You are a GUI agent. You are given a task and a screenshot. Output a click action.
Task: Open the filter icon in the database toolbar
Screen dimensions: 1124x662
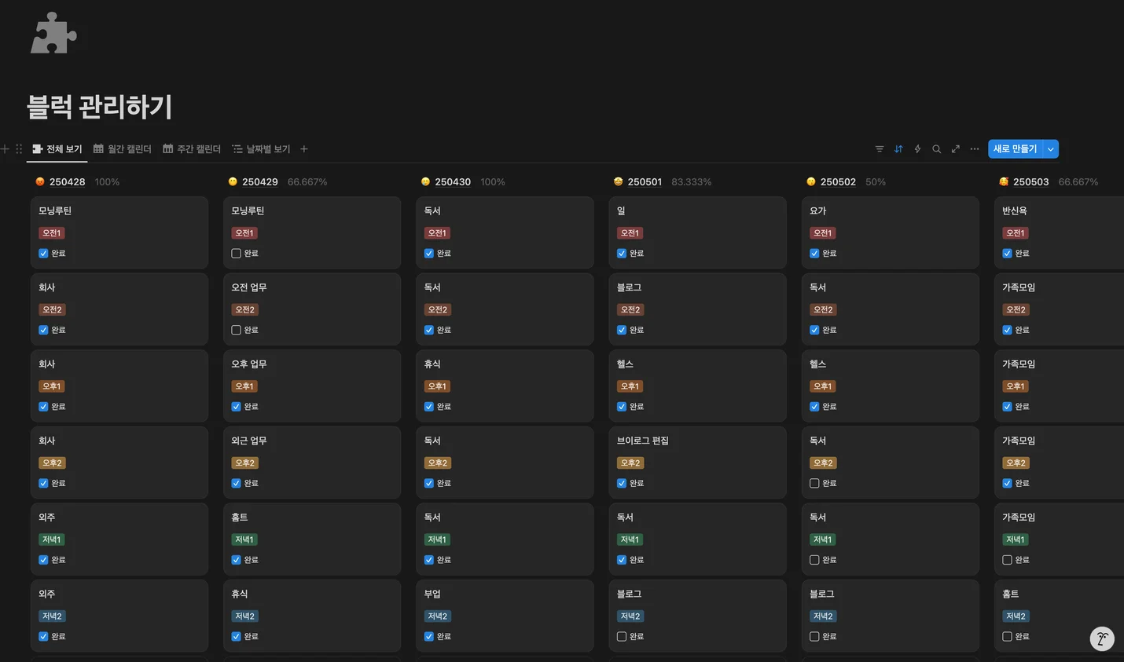coord(880,149)
